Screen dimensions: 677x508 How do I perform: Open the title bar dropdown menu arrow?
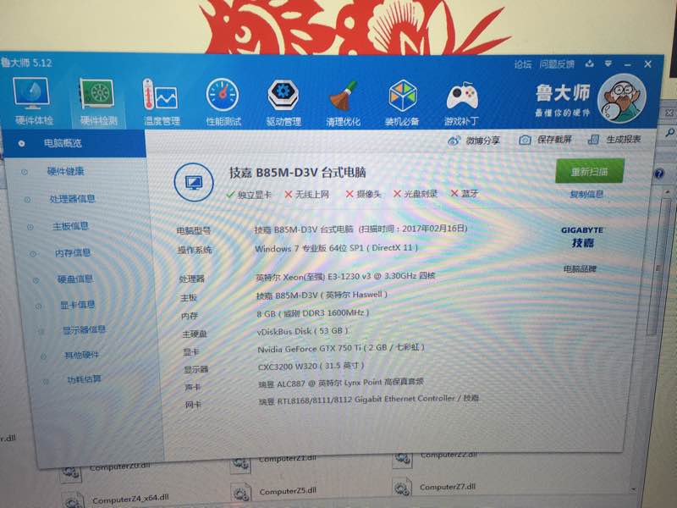608,64
